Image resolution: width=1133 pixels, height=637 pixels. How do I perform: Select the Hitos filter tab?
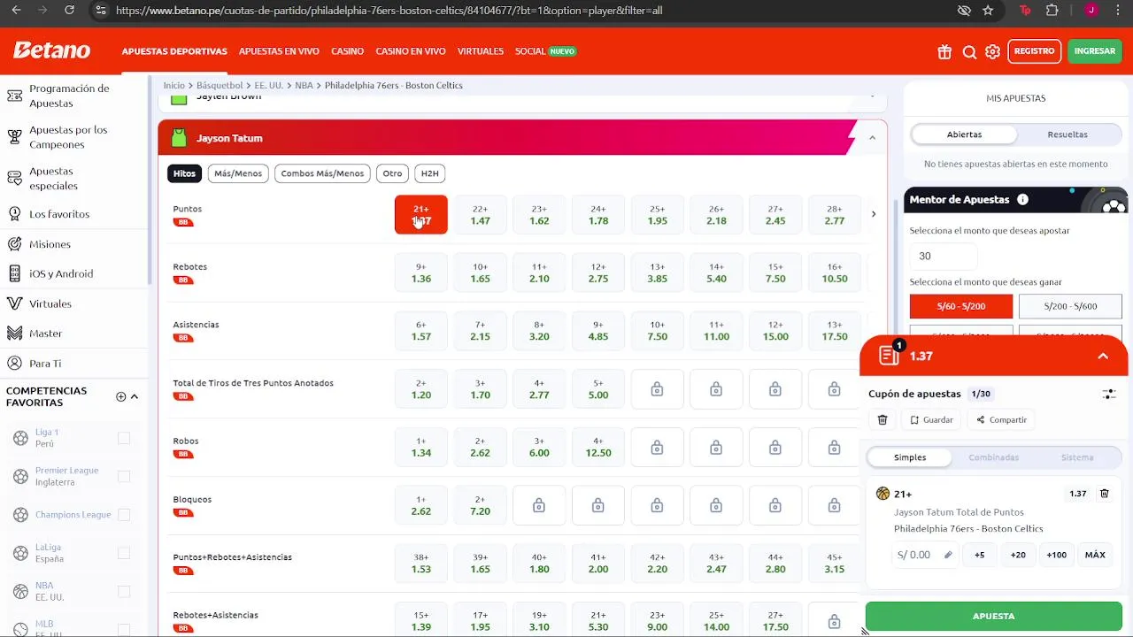(x=184, y=173)
